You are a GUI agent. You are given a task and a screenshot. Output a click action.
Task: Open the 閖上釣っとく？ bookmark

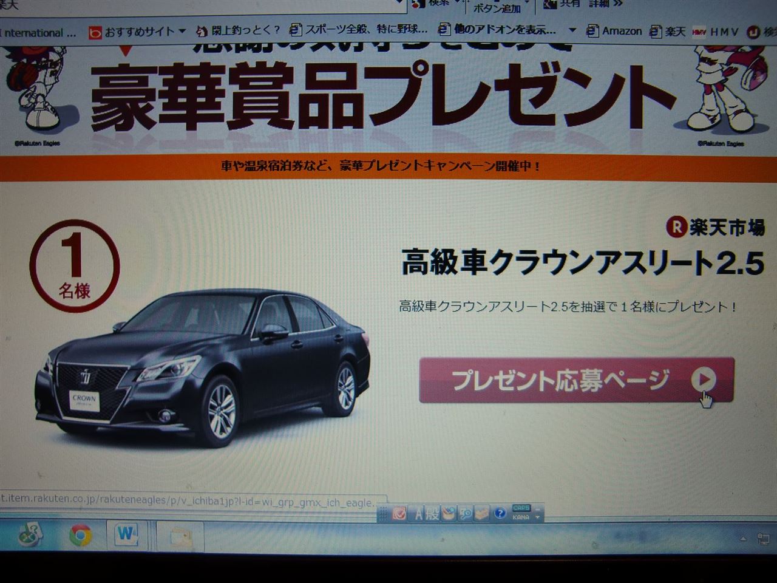238,30
